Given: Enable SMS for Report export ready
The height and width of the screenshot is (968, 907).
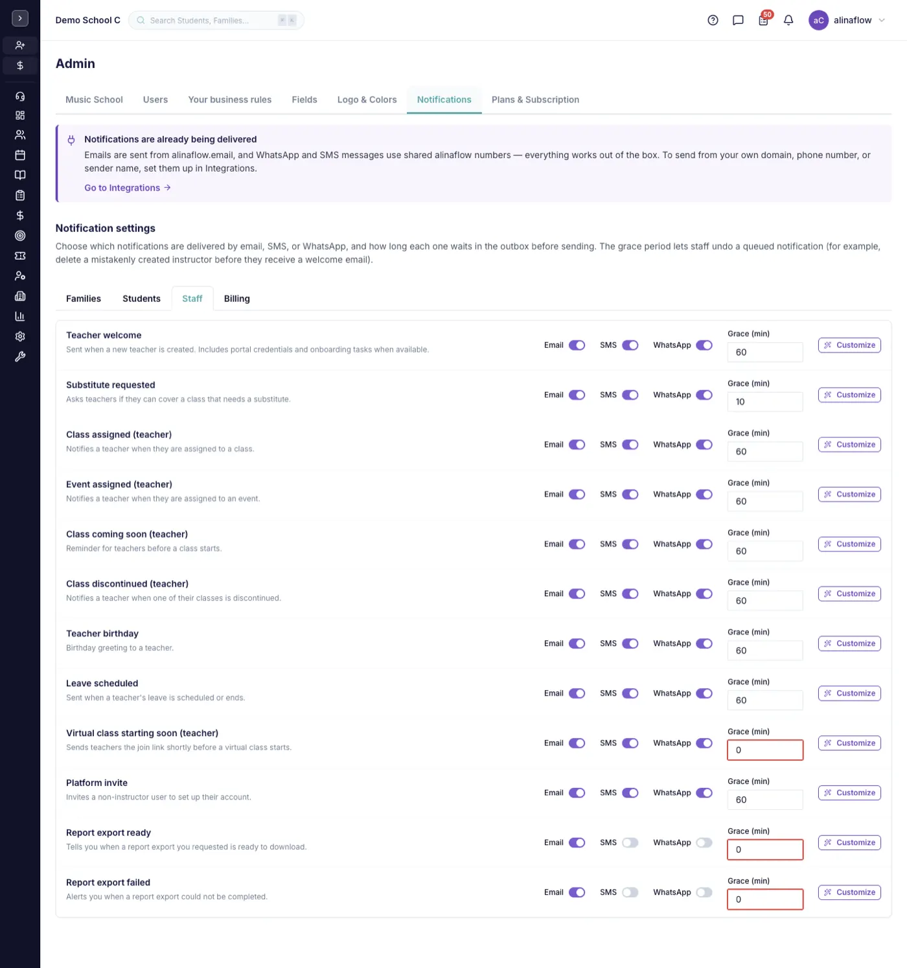Looking at the screenshot, I should click(630, 843).
